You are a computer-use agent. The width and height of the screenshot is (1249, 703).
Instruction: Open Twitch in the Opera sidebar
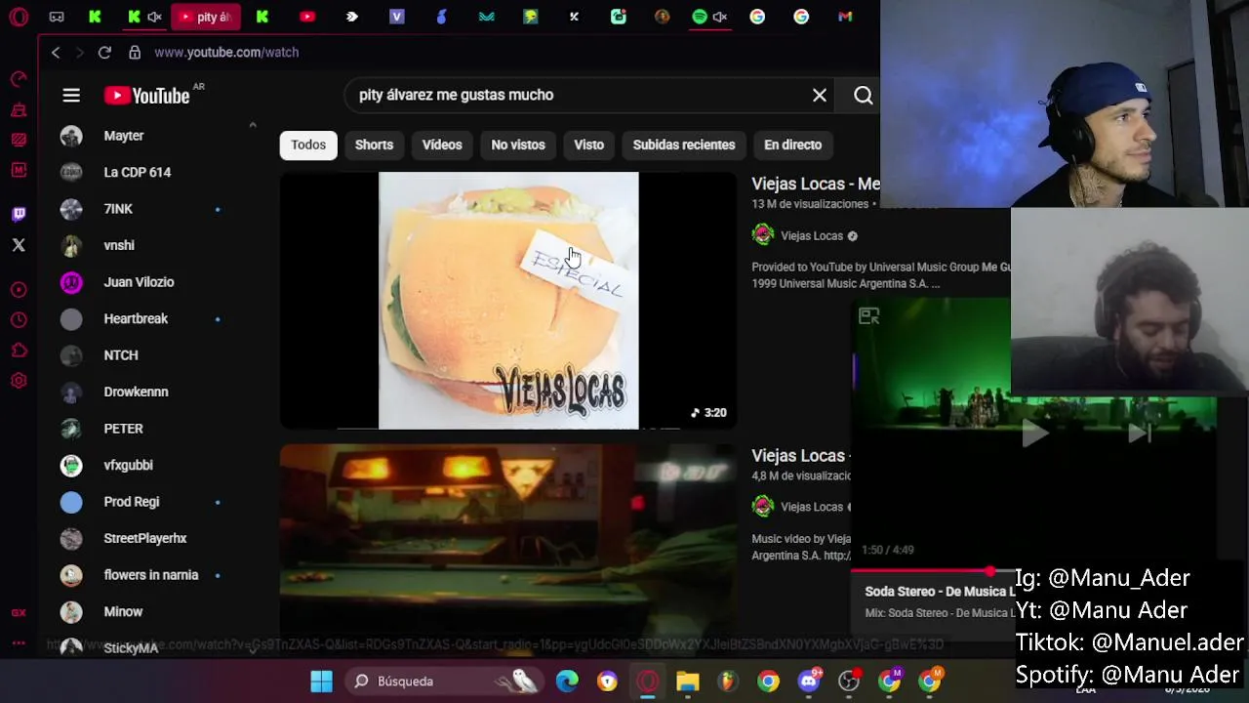coord(19,215)
